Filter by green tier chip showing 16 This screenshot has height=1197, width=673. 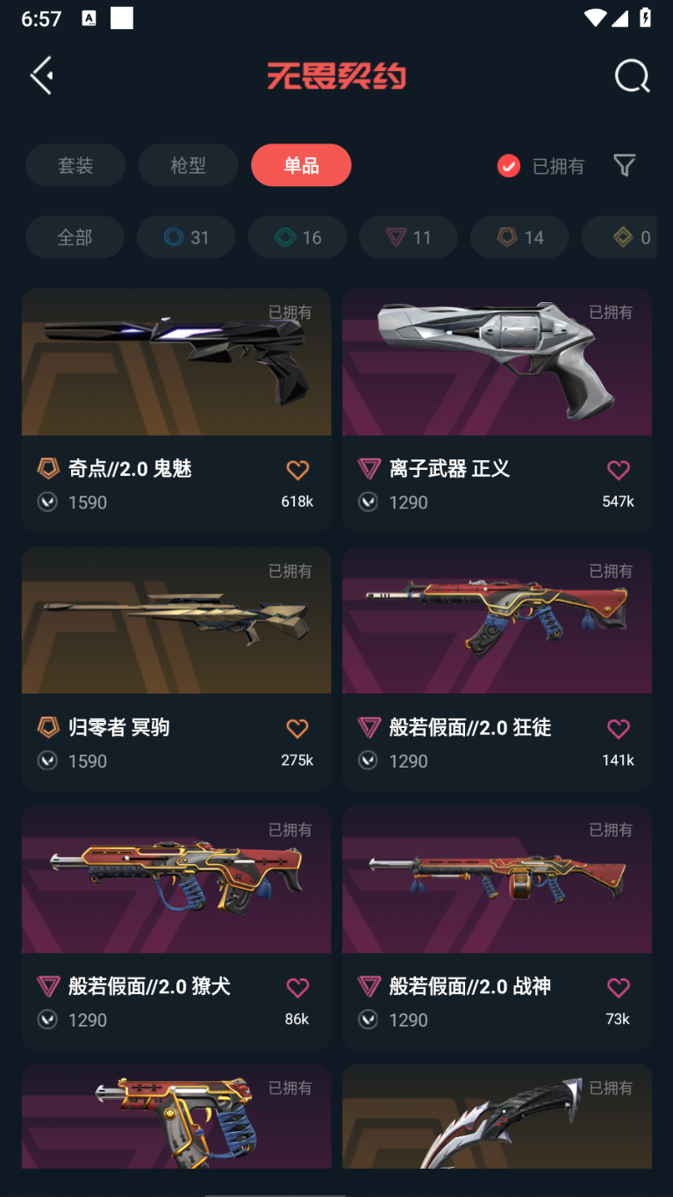(x=297, y=237)
